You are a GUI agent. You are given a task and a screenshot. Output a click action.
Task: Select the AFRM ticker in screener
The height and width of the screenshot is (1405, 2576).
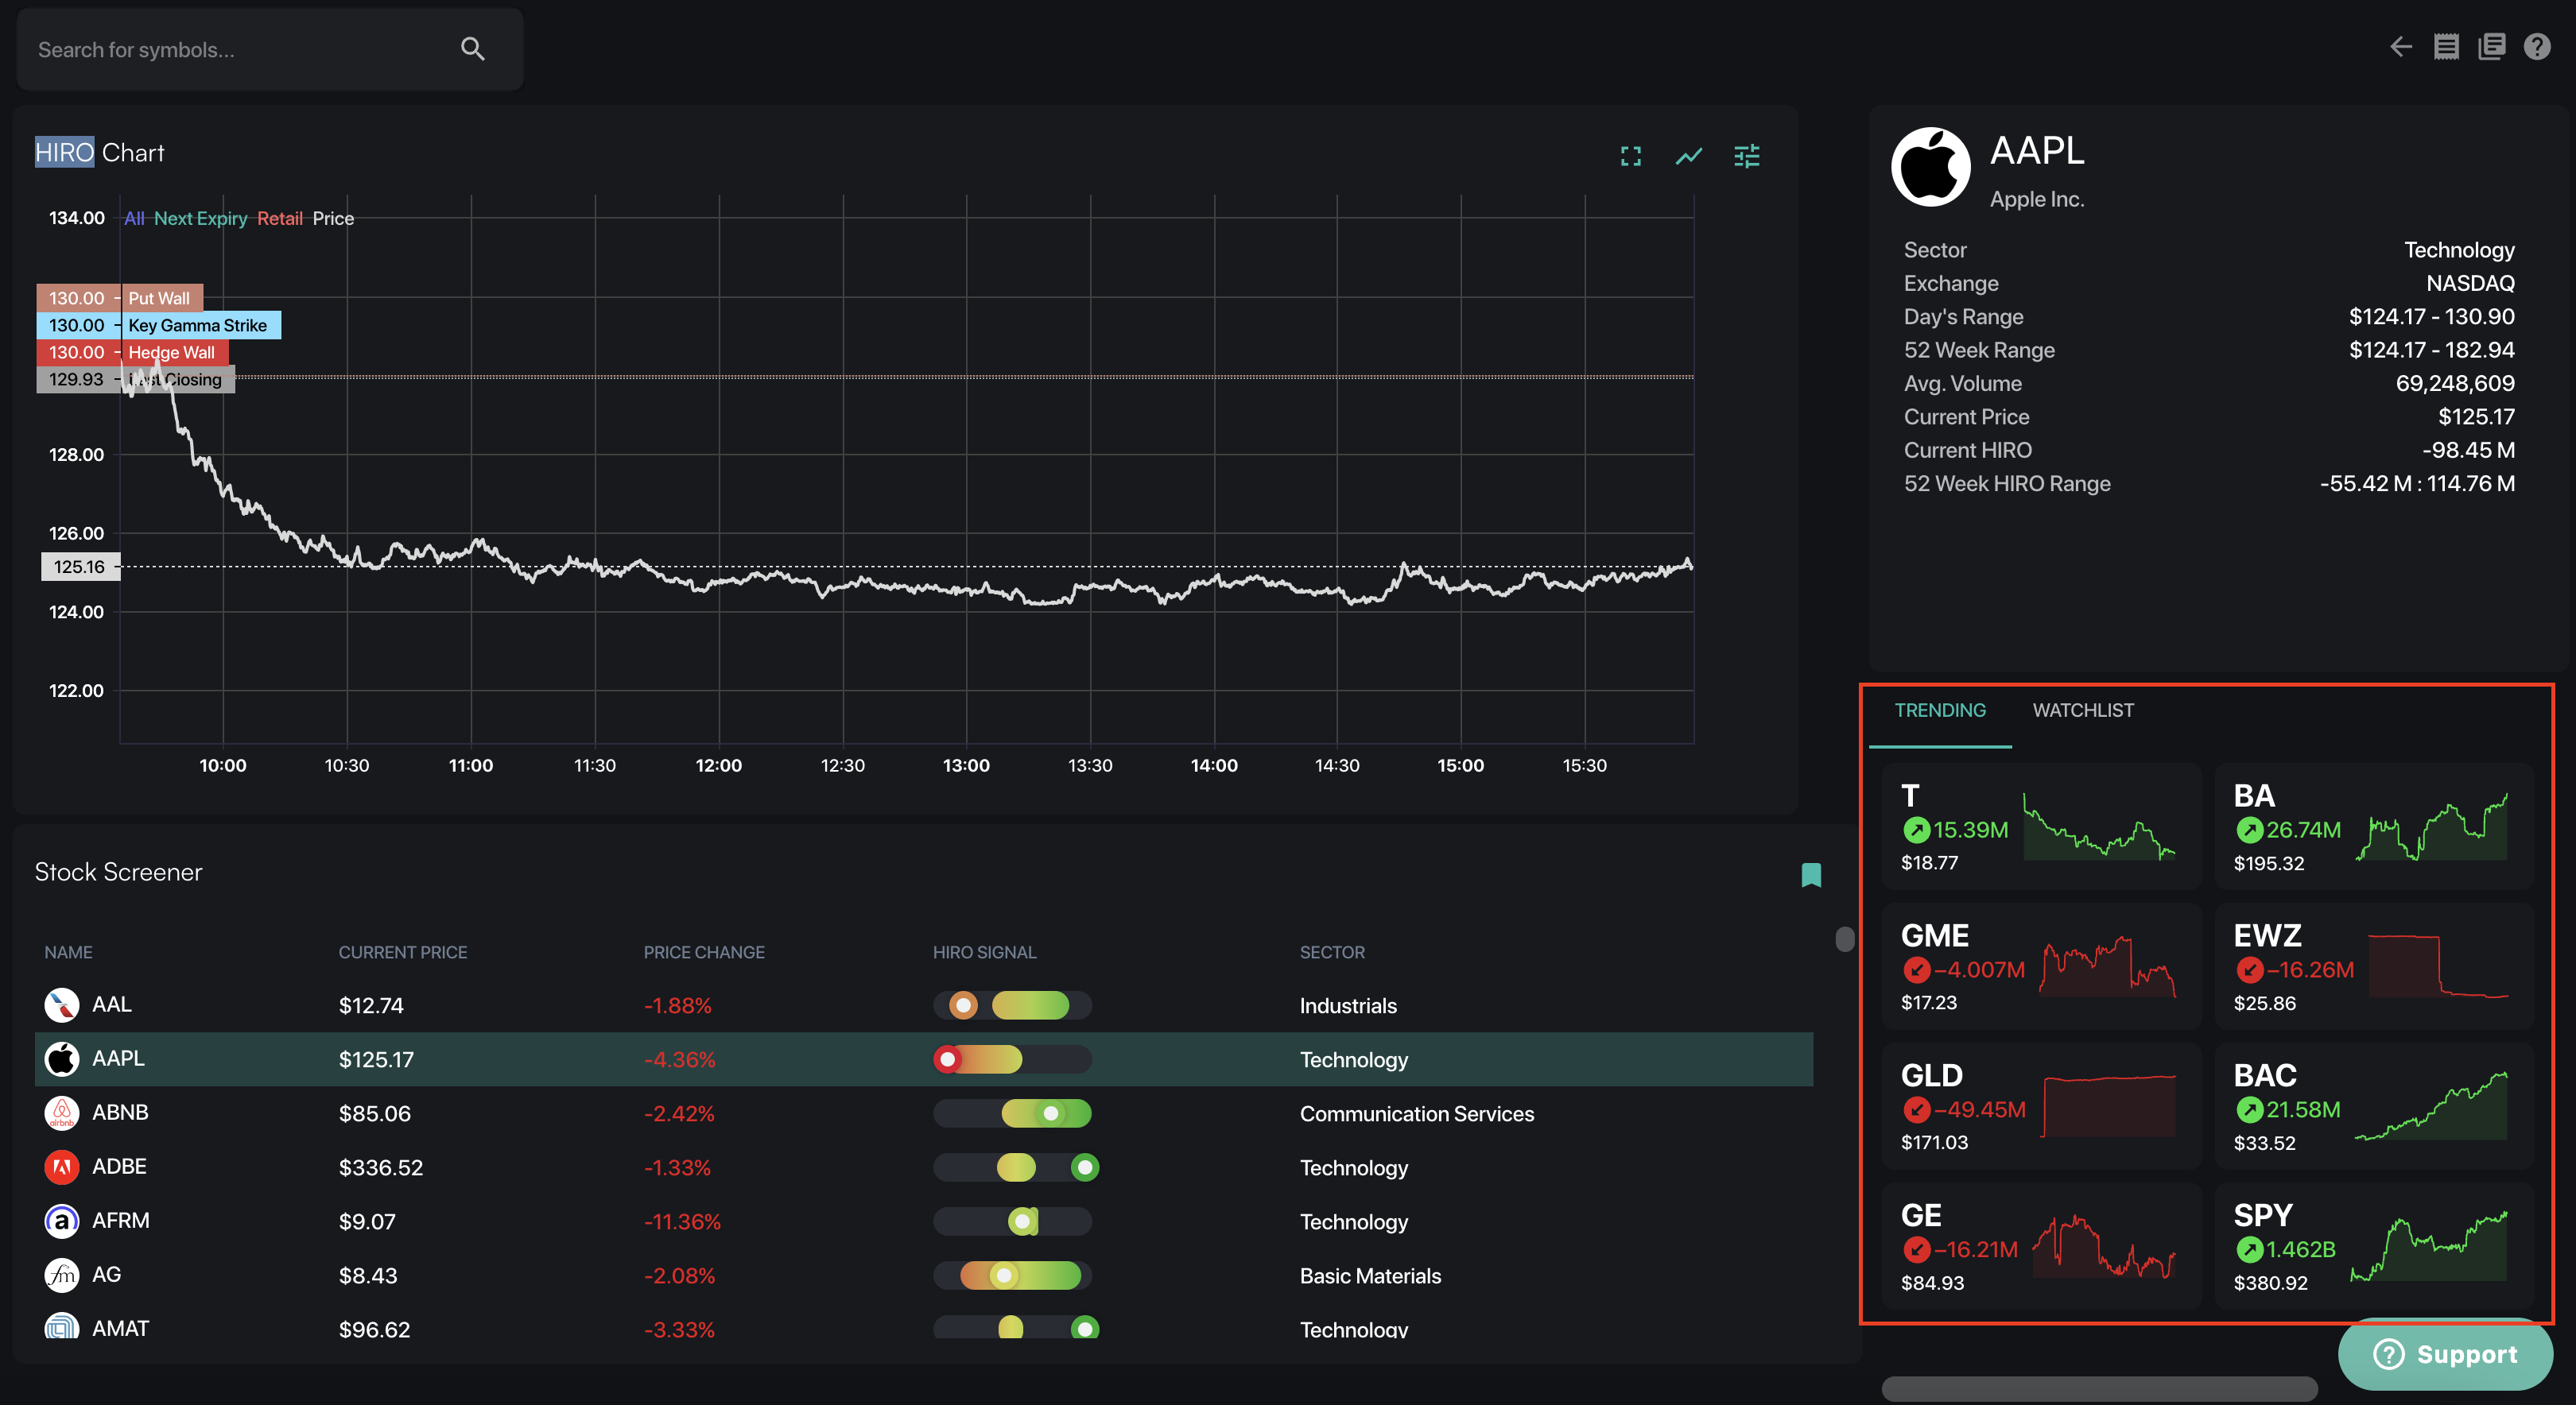[x=121, y=1220]
